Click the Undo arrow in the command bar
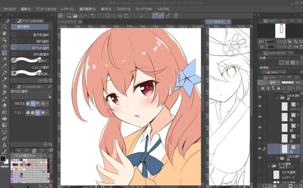This screenshot has width=303, height=188. pos(93,16)
